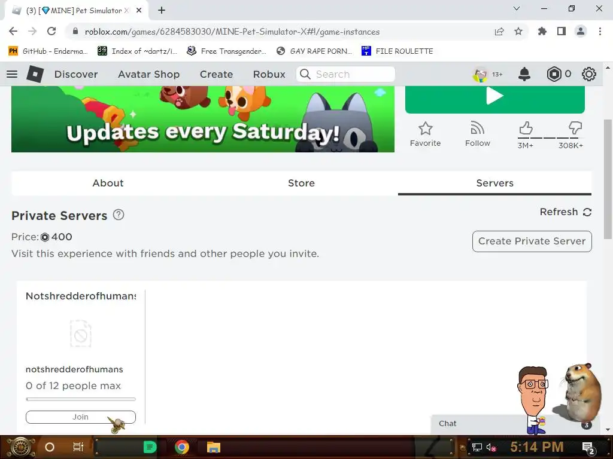Bookmark this page with the star

point(518,31)
